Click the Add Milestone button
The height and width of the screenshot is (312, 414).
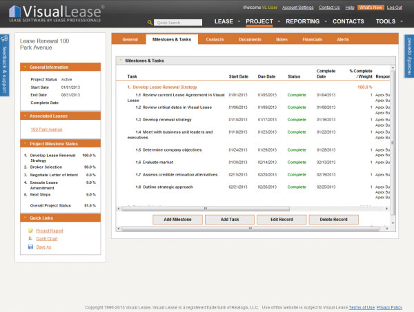[x=177, y=220]
